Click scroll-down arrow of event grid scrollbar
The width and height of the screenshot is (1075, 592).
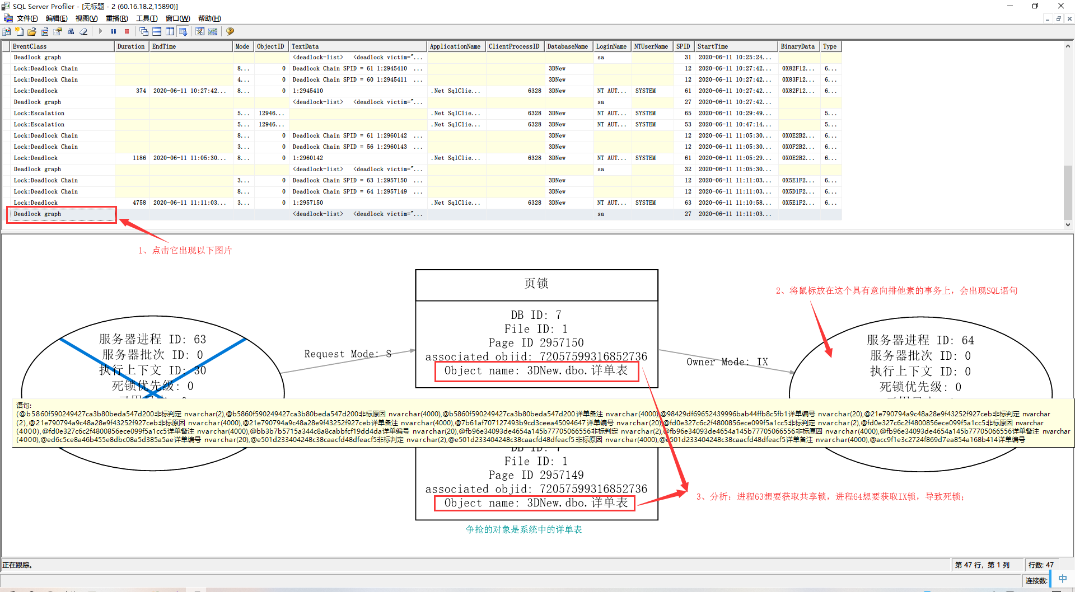(1068, 224)
